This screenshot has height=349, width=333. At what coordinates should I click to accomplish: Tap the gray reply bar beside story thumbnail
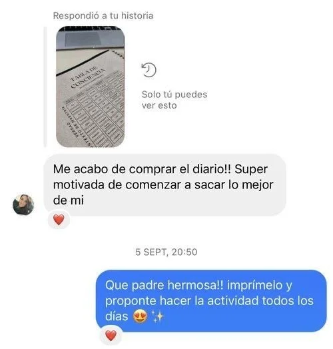(x=45, y=87)
